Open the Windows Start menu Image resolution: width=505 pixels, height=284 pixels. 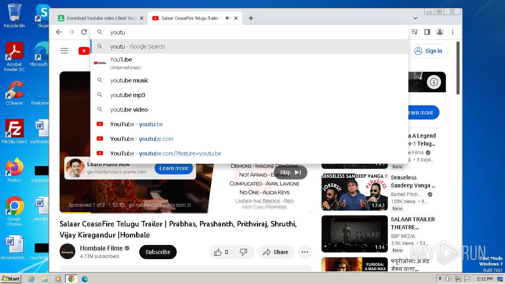[11, 278]
